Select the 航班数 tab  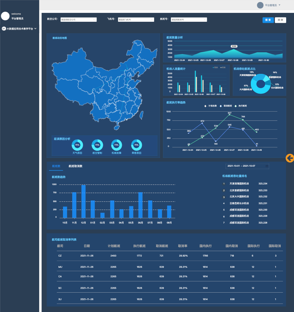[x=56, y=166]
